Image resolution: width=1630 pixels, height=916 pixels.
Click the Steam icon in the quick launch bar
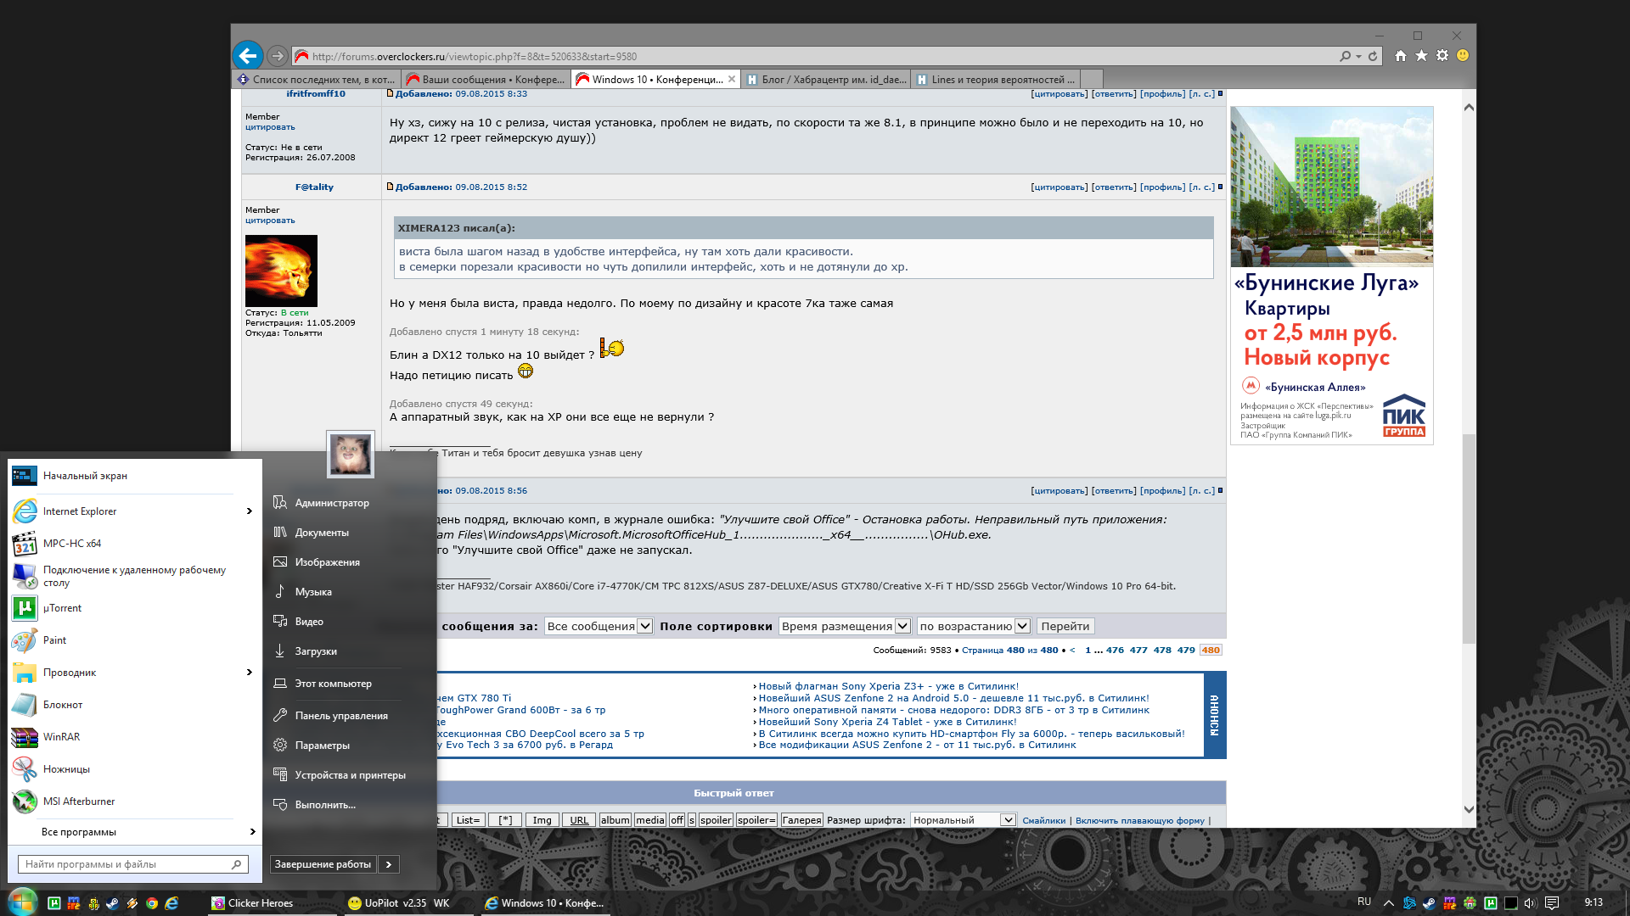[x=112, y=903]
